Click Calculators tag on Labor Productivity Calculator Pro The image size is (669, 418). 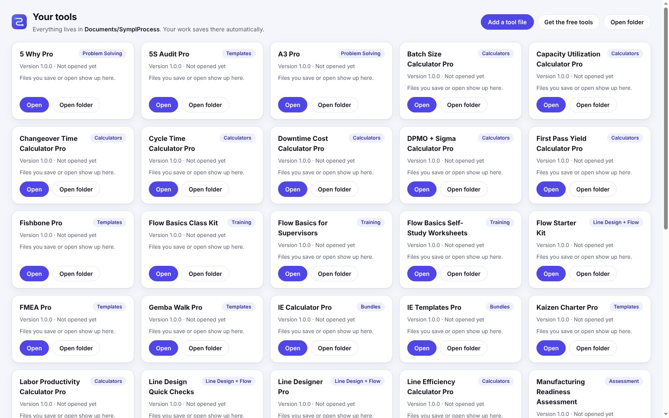[x=108, y=381]
